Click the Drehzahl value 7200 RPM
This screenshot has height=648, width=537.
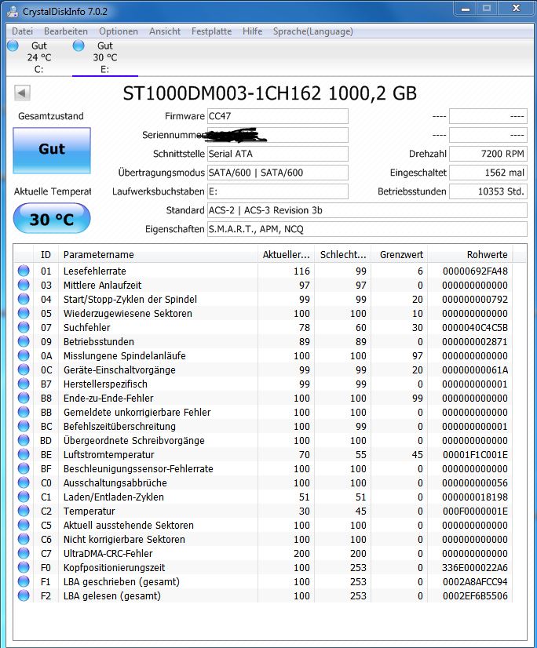coord(488,154)
